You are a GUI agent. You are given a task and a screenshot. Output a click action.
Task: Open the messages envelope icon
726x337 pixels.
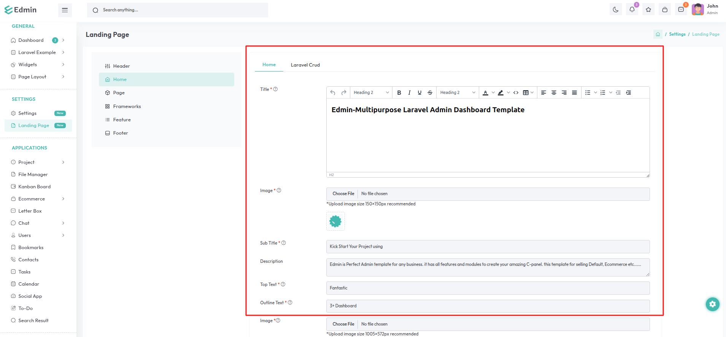click(681, 10)
